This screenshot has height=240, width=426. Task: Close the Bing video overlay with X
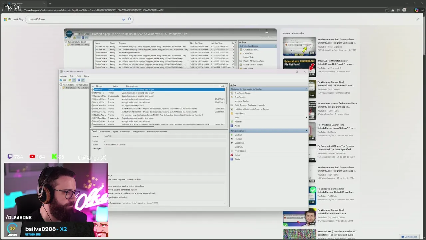418,19
